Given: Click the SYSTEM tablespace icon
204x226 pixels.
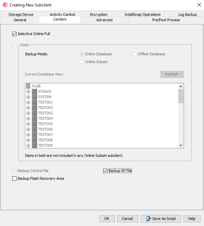Looking at the screenshot, I should [34, 97].
